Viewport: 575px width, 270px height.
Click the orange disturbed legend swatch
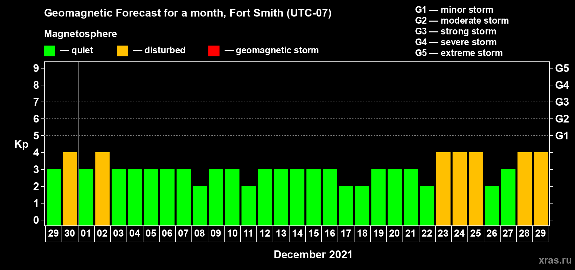[122, 51]
